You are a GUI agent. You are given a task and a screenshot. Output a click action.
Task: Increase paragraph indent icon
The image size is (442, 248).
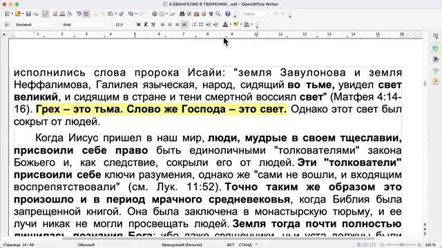pyautogui.click(x=215, y=25)
